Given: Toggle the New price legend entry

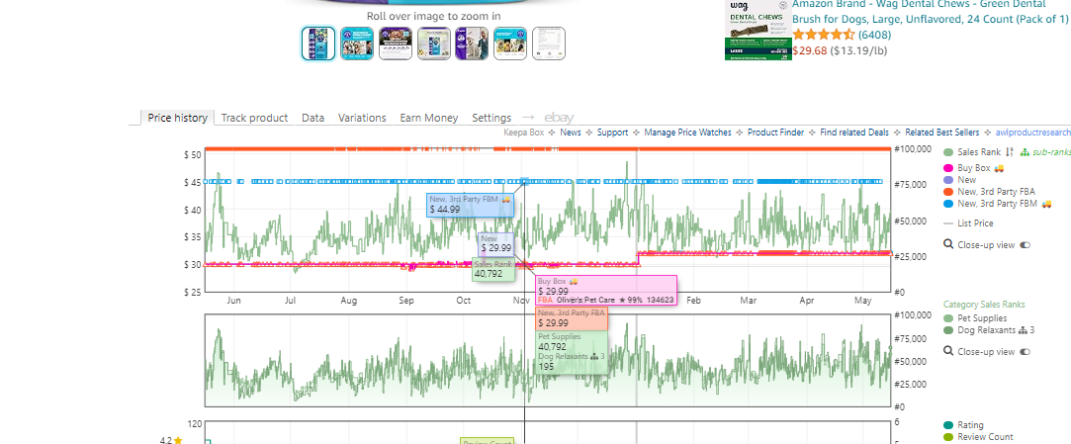Looking at the screenshot, I should (960, 180).
